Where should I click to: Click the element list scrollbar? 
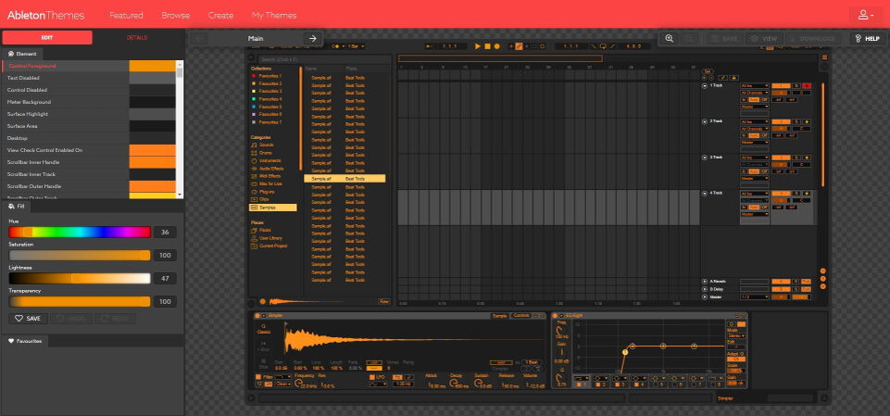(x=180, y=129)
